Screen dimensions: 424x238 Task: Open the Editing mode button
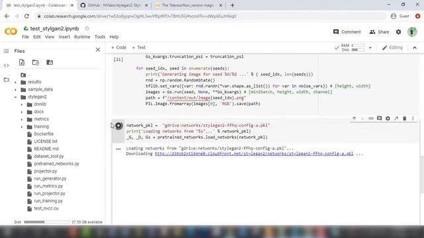pos(392,48)
